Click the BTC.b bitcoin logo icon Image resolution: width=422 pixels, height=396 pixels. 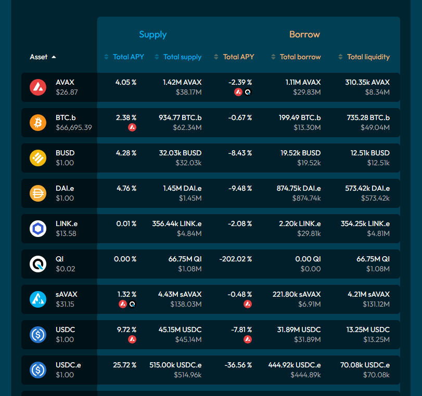coord(38,123)
